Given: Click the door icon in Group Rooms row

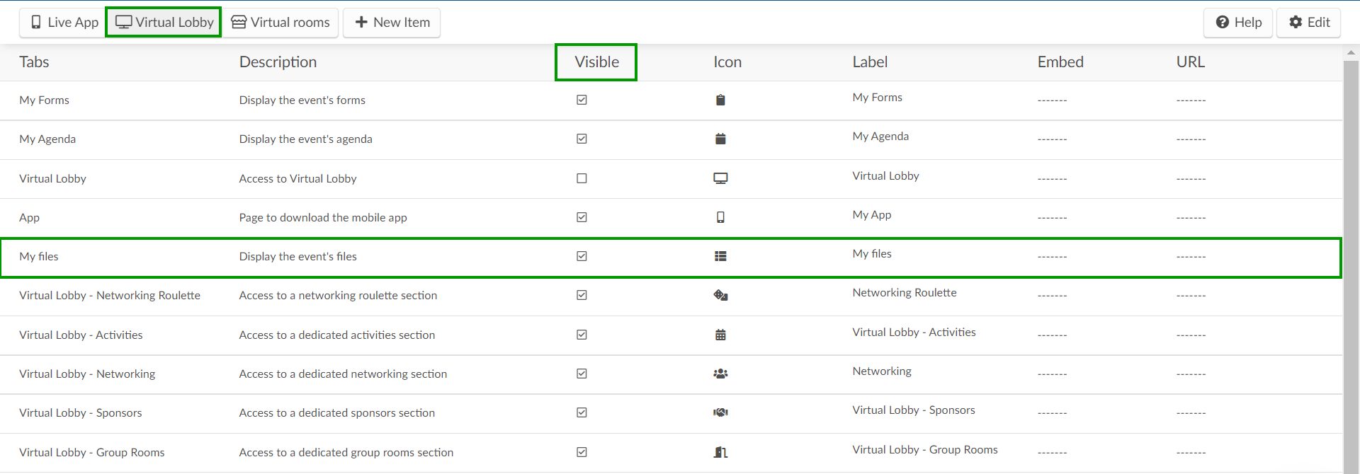Looking at the screenshot, I should (x=720, y=452).
